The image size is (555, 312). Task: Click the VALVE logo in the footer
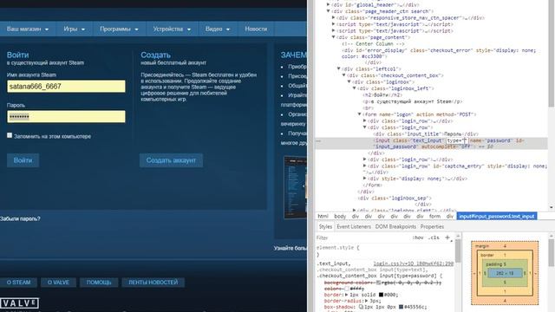(19, 303)
